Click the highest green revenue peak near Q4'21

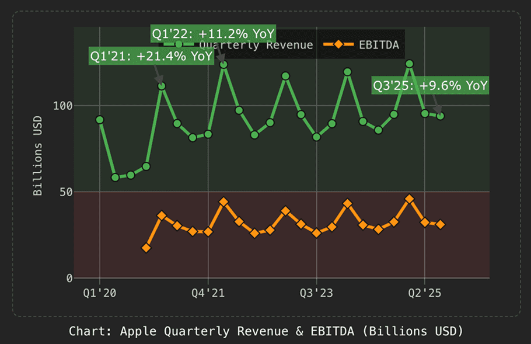222,63
